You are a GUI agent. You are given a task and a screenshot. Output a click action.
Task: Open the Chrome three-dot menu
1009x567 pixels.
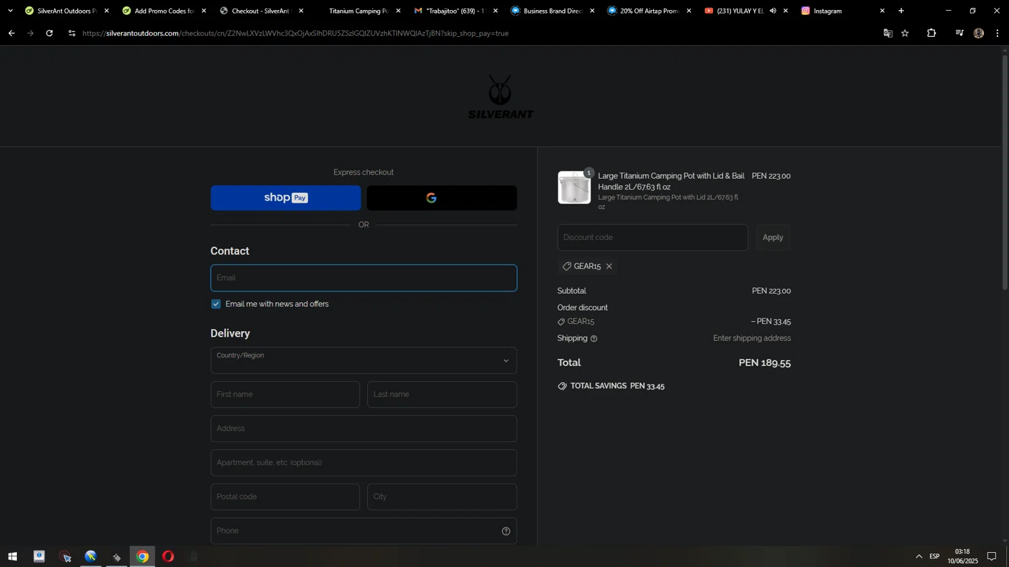tap(998, 33)
